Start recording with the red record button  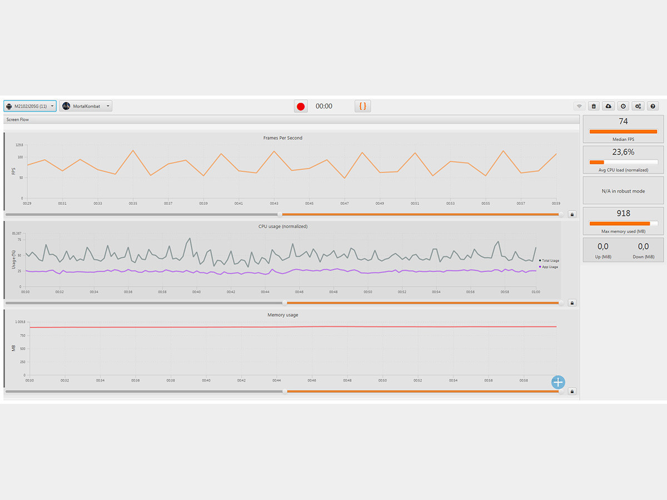[301, 106]
